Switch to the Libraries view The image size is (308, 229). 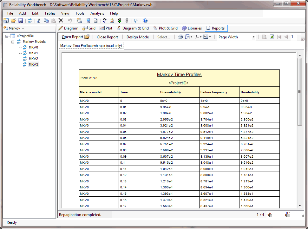point(192,28)
